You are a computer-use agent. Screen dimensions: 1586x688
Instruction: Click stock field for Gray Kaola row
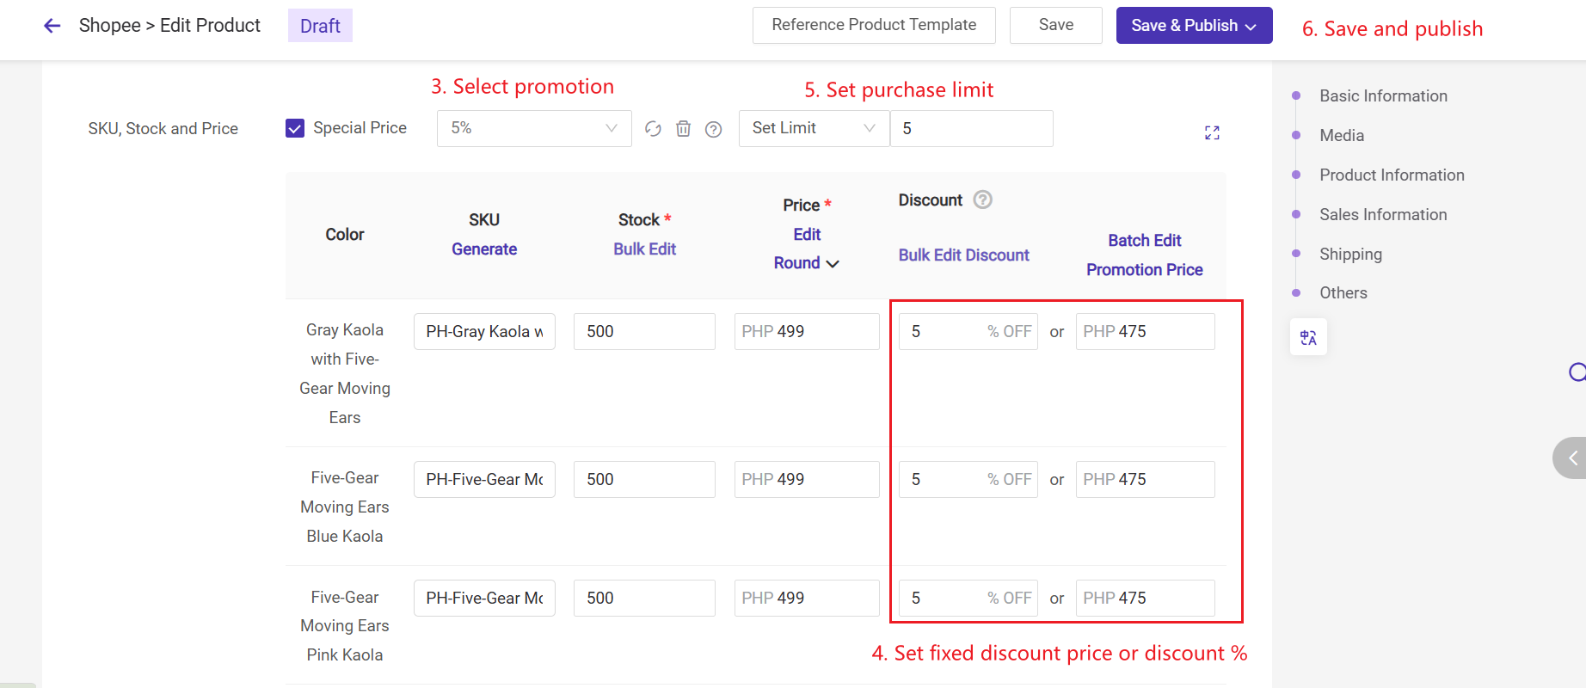coord(644,331)
